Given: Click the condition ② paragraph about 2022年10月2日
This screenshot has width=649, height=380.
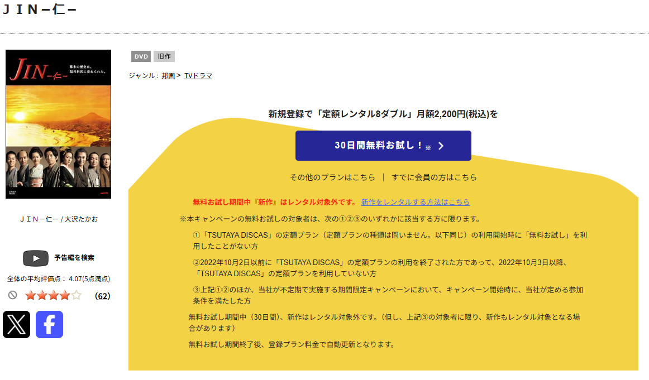Looking at the screenshot, I should coord(380,268).
